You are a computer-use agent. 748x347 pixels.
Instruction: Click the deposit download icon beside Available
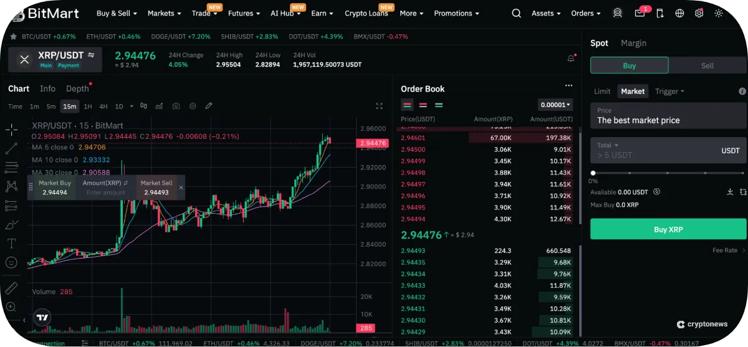[730, 192]
